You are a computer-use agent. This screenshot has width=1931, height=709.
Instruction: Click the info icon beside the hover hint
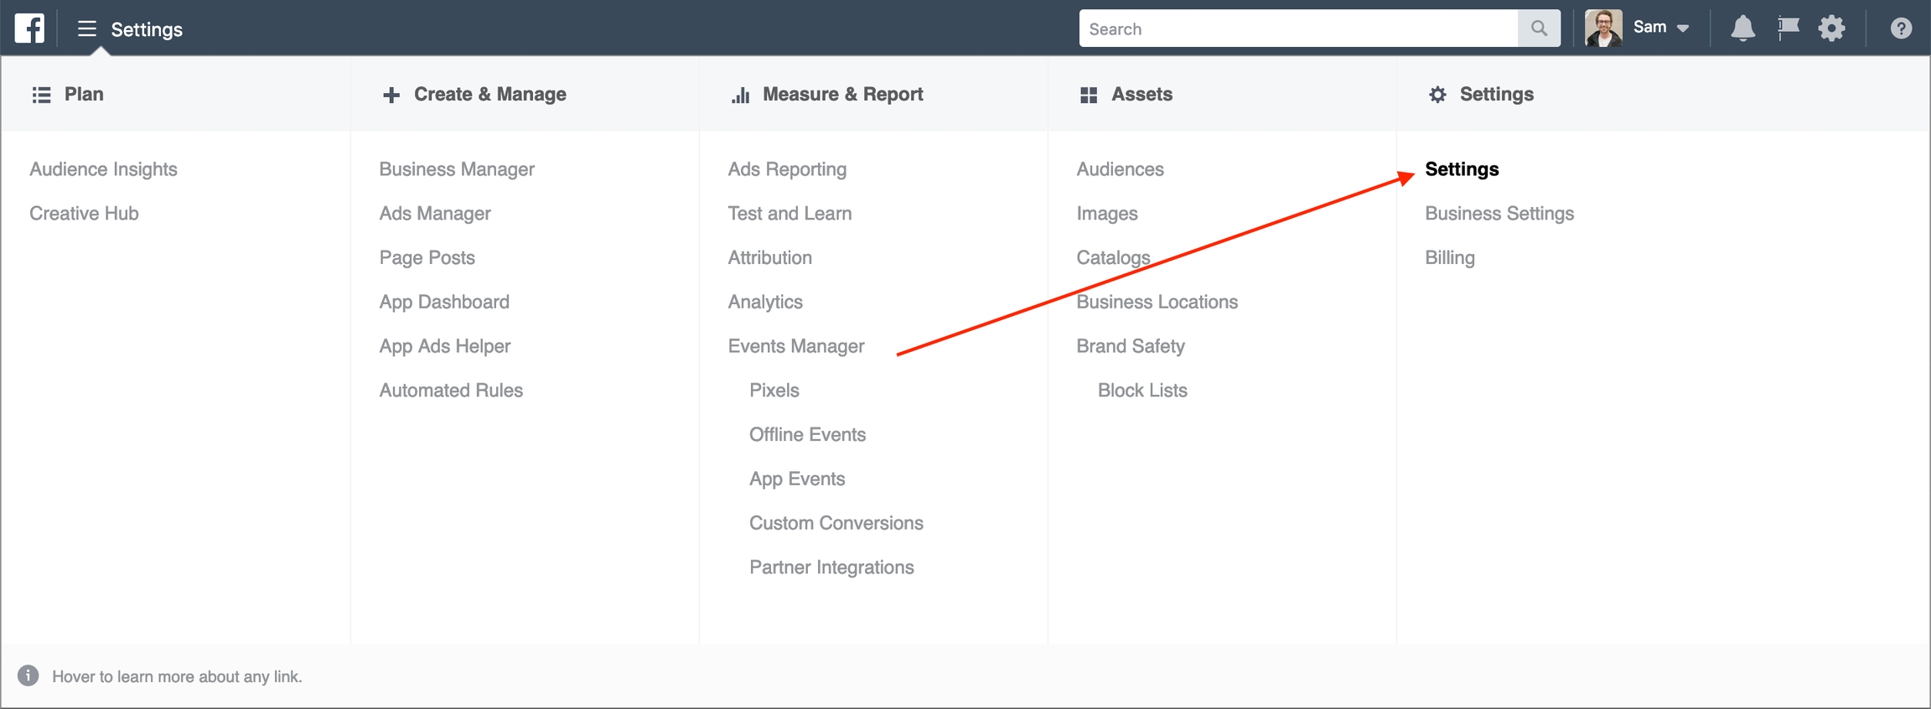point(28,675)
